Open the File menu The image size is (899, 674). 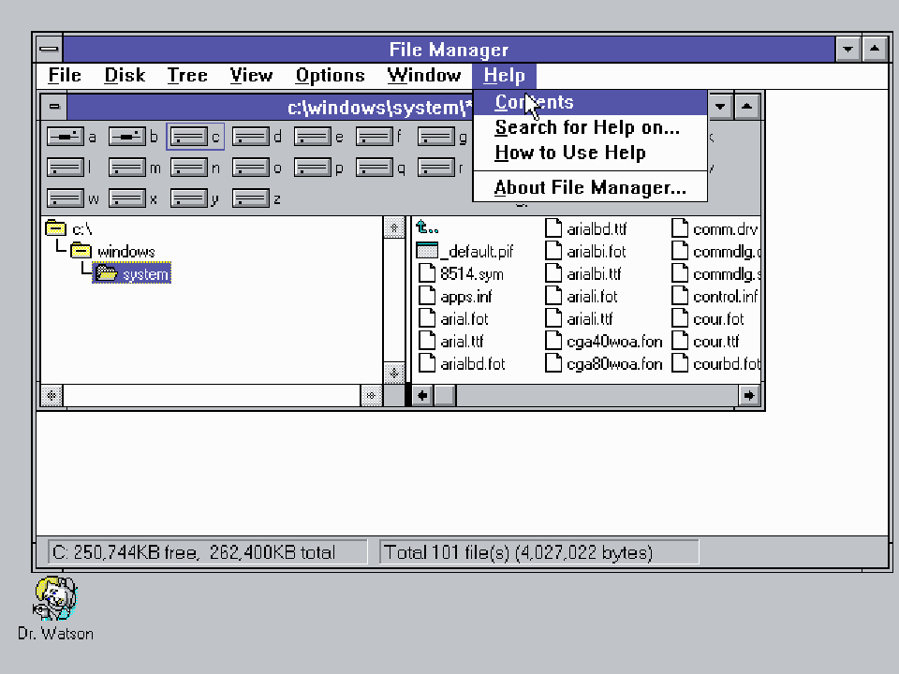[x=65, y=75]
